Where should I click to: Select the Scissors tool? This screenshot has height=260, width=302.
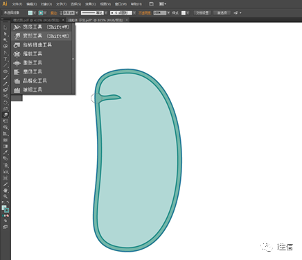(x=6, y=96)
